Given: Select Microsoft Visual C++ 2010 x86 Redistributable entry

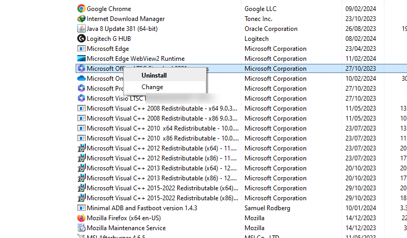Looking at the screenshot, I should (x=162, y=138).
